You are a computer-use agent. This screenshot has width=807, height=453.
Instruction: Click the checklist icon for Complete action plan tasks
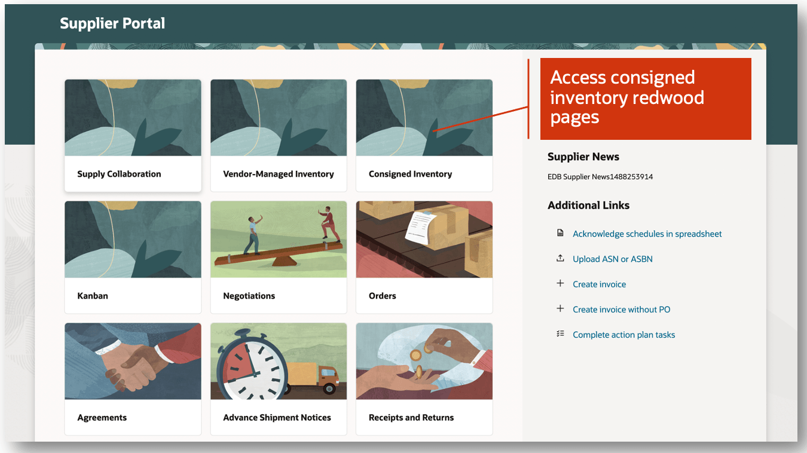[560, 333]
